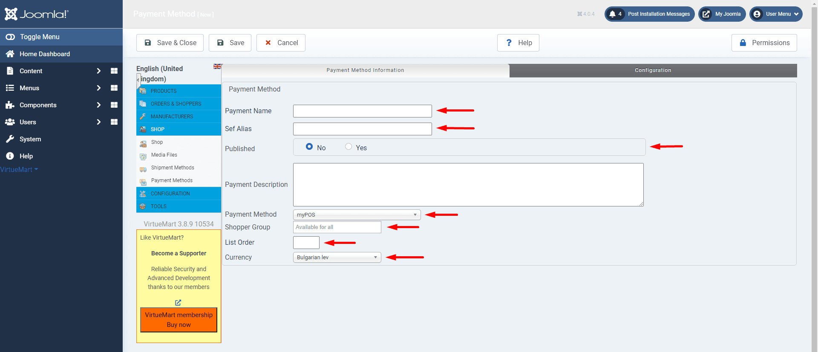Switch to the Configuration tab
This screenshot has width=818, height=352.
click(653, 70)
